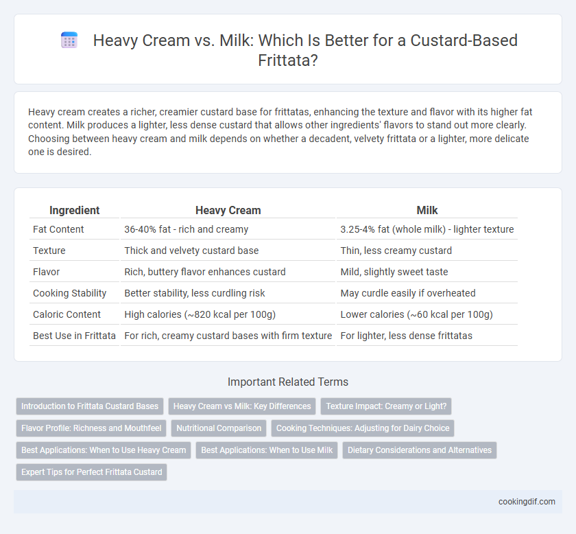Click the Heavy Cream column header
The width and height of the screenshot is (576, 534).
point(228,210)
